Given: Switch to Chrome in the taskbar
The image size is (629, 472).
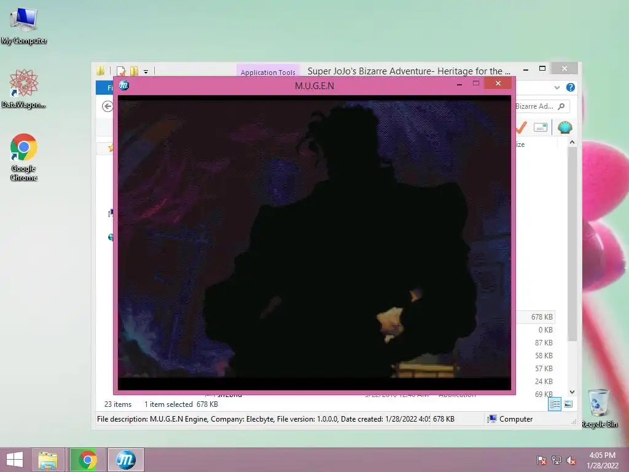Looking at the screenshot, I should point(87,460).
